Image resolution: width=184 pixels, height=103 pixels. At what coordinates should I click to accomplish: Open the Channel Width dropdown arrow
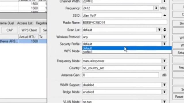coord(164,1)
